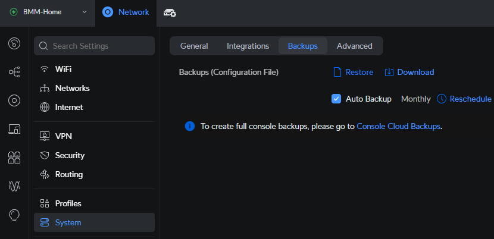Open UniFi Devices circle icon
The image size is (494, 239).
(x=14, y=100)
